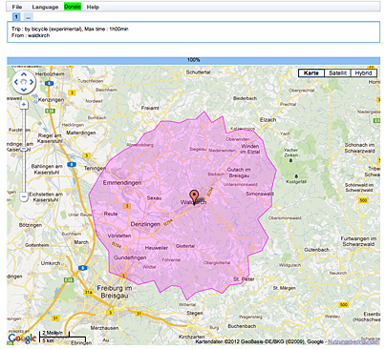This screenshot has width=386, height=349.
Task: Pan the map left with the arrow
Action: (x=16, y=82)
